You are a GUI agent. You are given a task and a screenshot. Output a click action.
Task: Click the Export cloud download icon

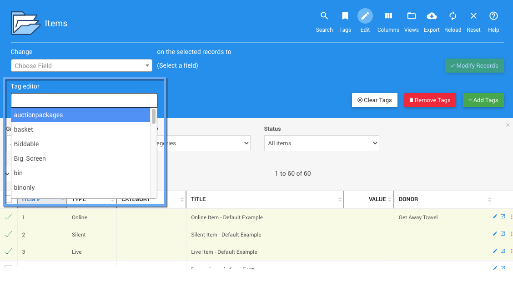(432, 17)
